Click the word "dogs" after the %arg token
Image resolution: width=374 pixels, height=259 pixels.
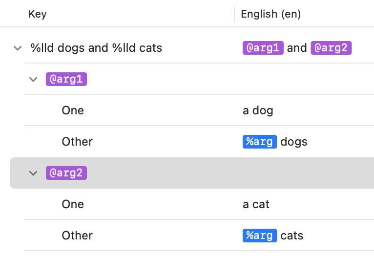point(294,142)
